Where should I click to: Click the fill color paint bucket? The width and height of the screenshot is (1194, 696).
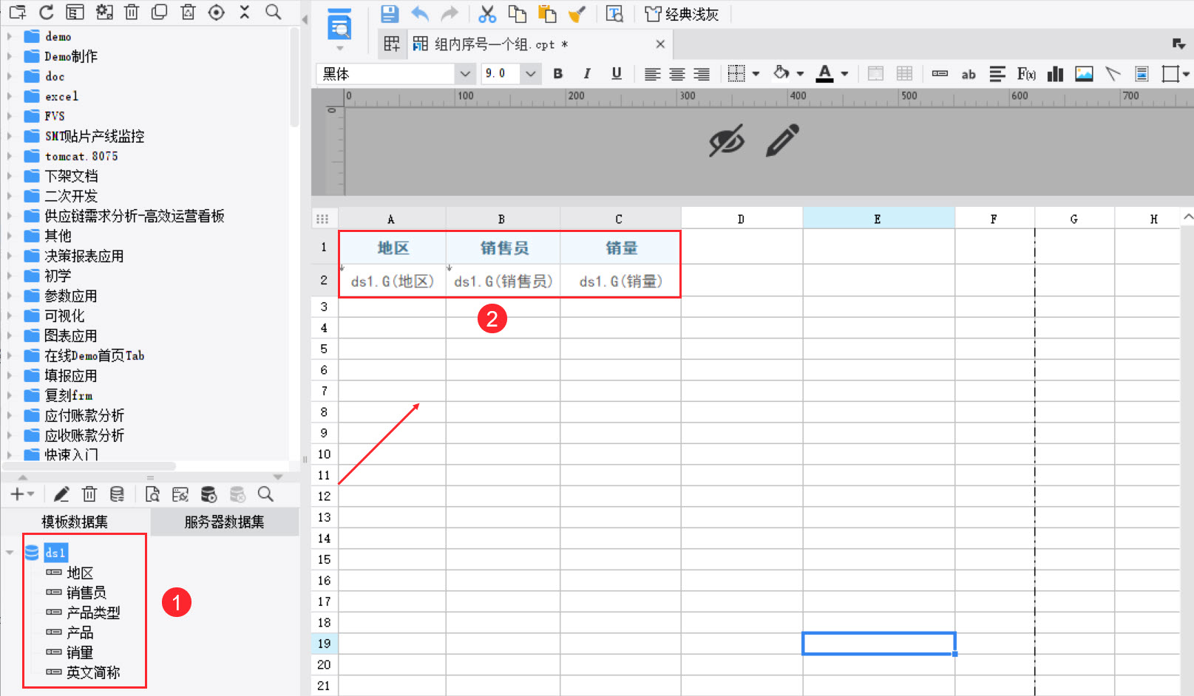click(781, 73)
